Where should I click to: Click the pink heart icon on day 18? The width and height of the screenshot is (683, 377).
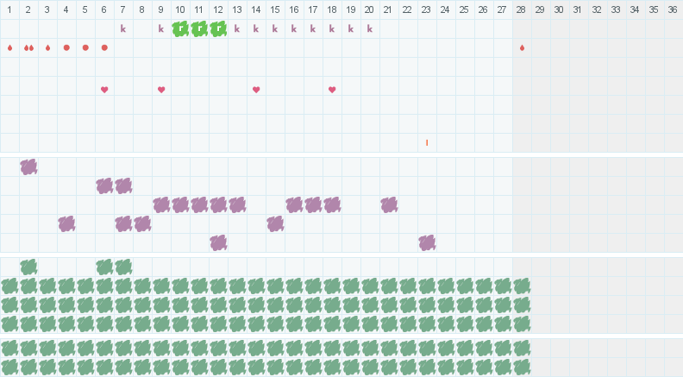pyautogui.click(x=332, y=90)
